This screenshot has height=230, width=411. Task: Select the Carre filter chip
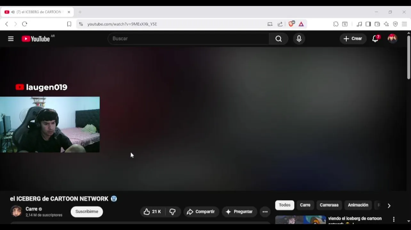click(305, 205)
